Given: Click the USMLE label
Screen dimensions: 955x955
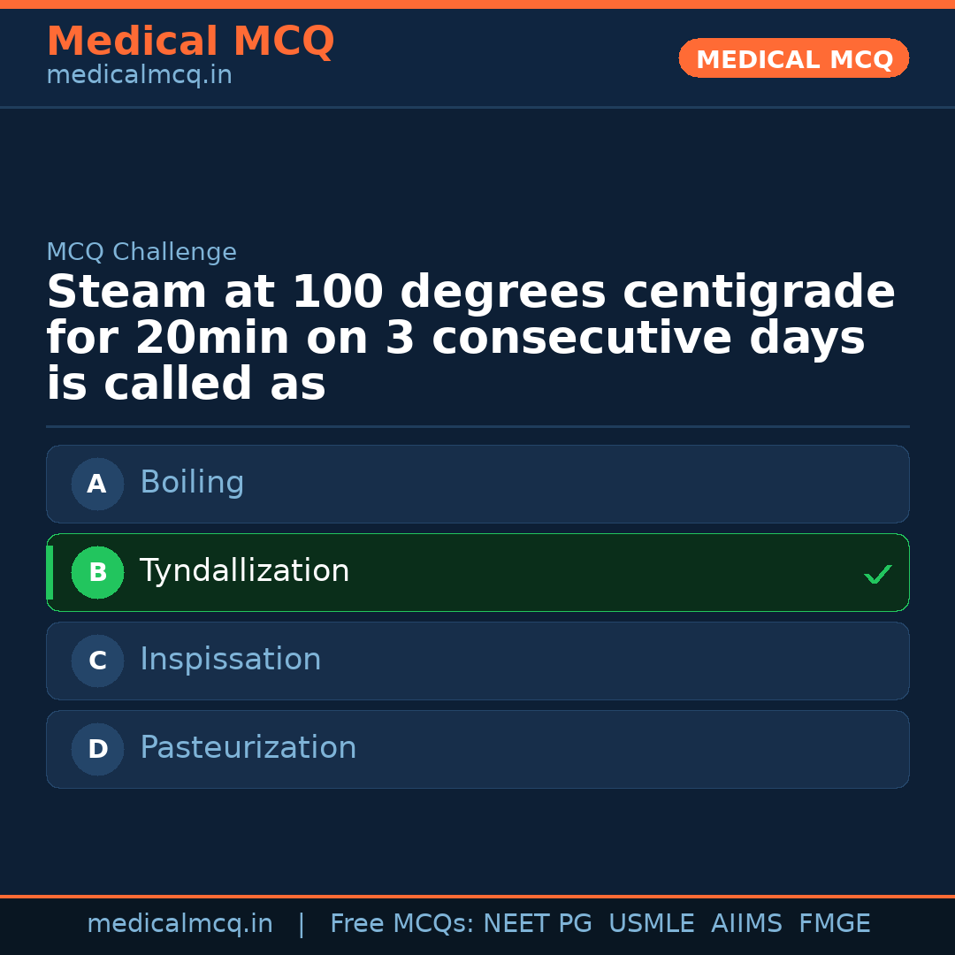Looking at the screenshot, I should click(x=652, y=923).
